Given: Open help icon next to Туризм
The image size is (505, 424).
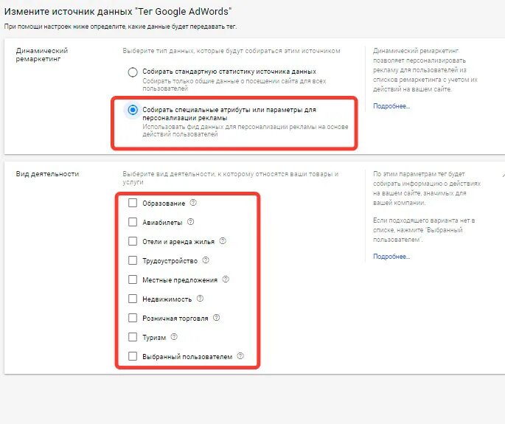Looking at the screenshot, I should coord(173,337).
